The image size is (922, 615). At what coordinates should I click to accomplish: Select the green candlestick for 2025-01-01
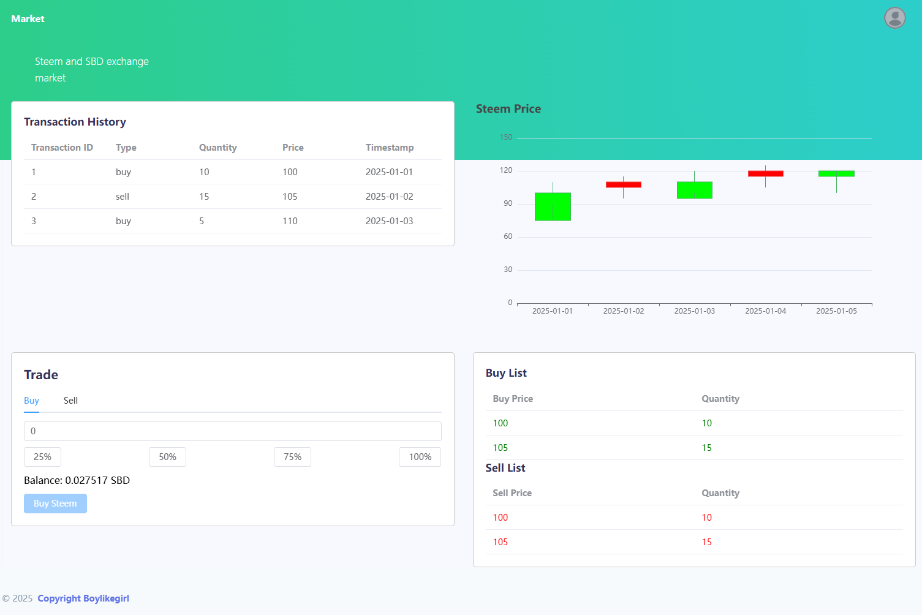tap(553, 206)
